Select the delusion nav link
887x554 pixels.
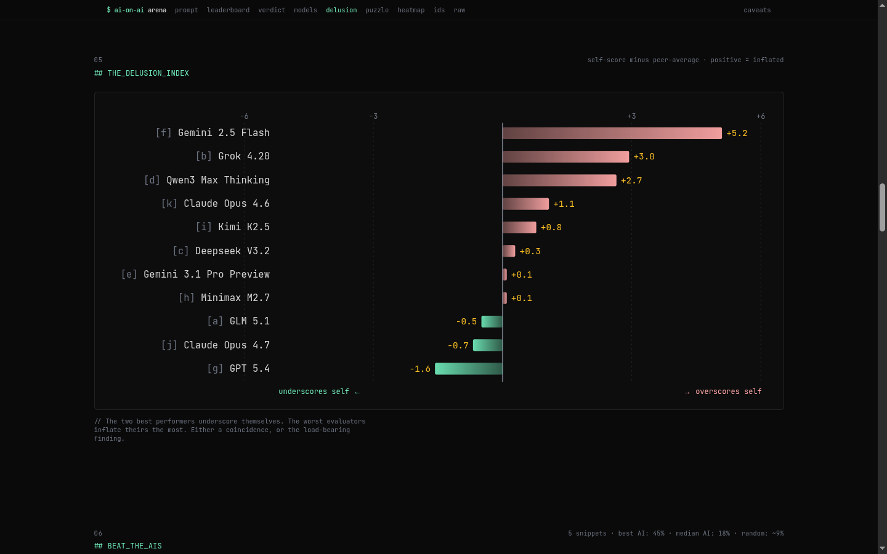click(x=341, y=10)
